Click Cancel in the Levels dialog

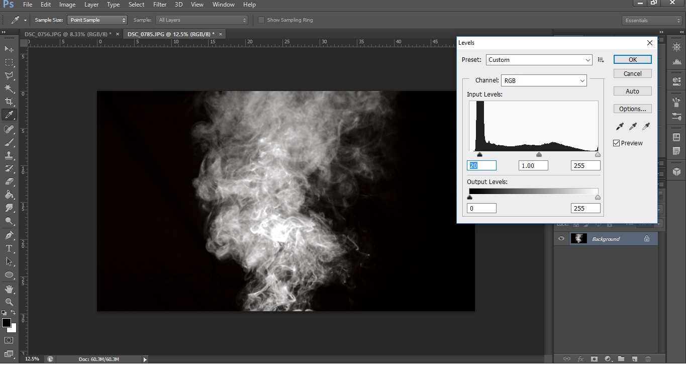tap(633, 73)
